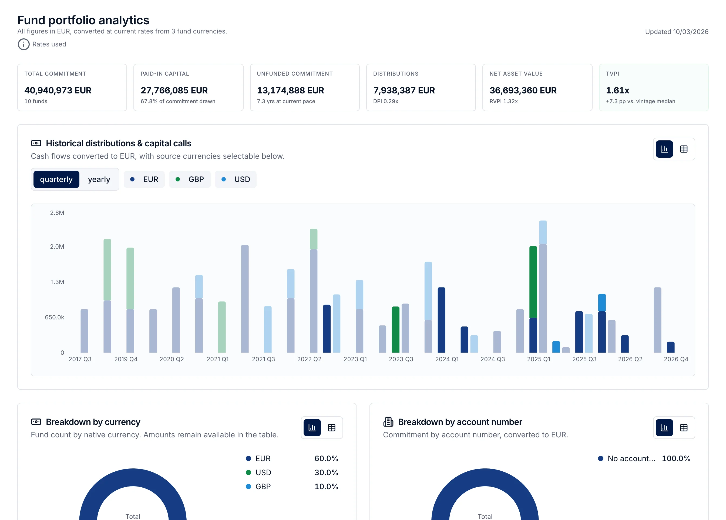This screenshot has height=520, width=726.
Task: Show chart view for Historical distributions
Action: pyautogui.click(x=664, y=149)
